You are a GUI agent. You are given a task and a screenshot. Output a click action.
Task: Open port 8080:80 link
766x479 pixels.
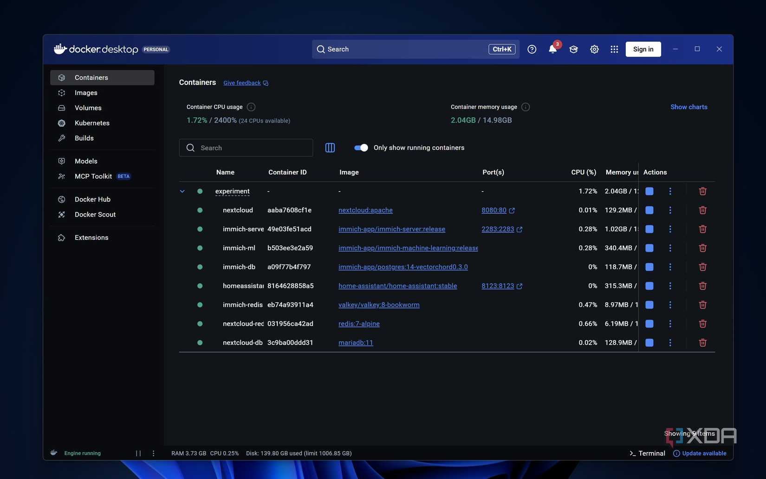[x=498, y=210]
